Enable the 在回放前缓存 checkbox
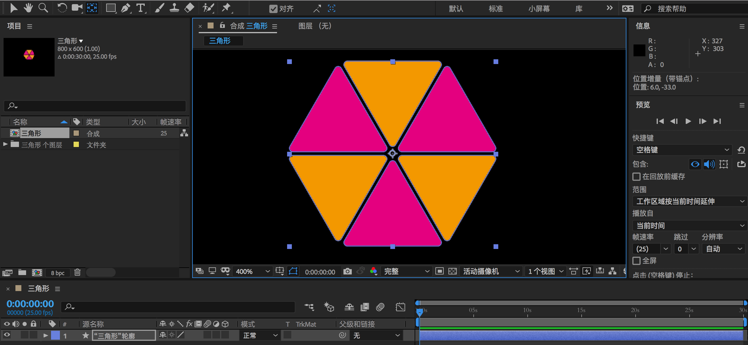 tap(636, 177)
